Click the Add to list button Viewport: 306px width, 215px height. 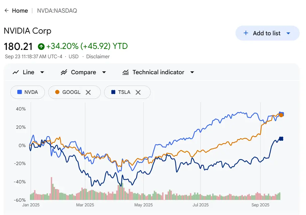266,33
